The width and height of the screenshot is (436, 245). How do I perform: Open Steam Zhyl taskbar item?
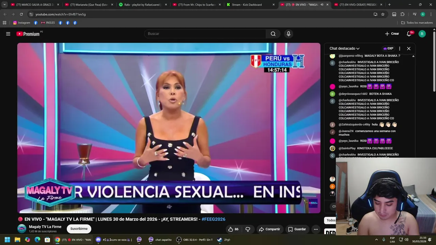pos(224,240)
